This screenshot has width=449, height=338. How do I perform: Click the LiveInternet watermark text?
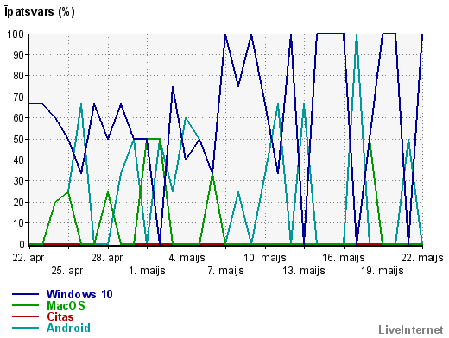[x=411, y=329]
